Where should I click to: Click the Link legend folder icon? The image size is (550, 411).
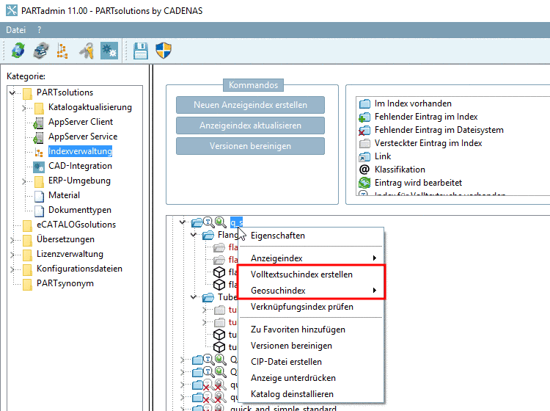point(364,156)
